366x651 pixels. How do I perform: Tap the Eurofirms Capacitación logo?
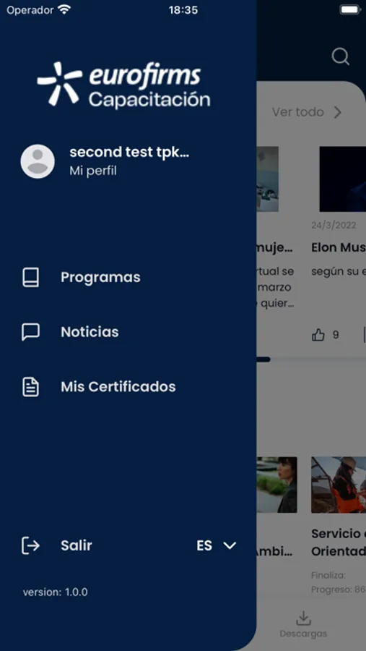[x=123, y=85]
